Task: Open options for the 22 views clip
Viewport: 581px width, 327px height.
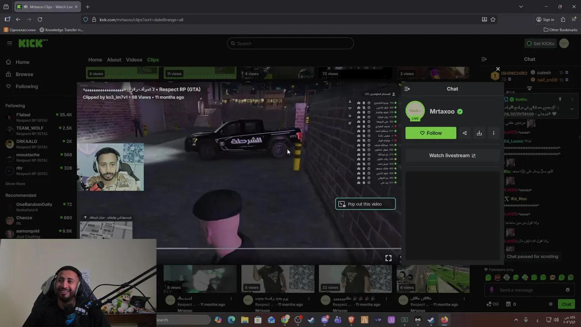Action: tap(386, 298)
